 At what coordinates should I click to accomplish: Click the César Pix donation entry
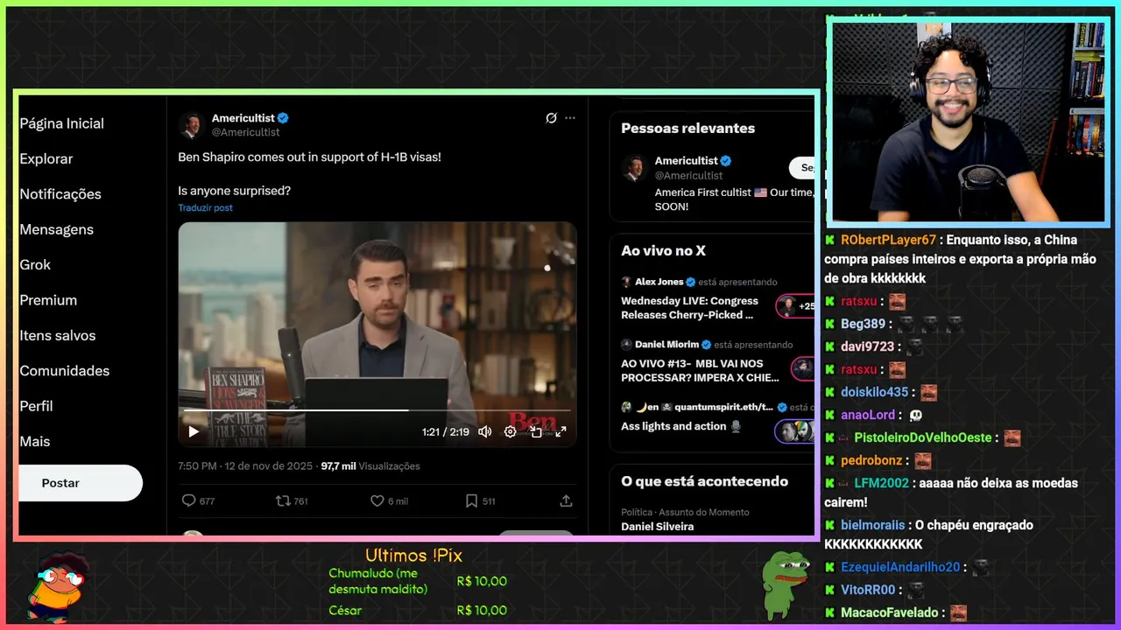click(417, 610)
